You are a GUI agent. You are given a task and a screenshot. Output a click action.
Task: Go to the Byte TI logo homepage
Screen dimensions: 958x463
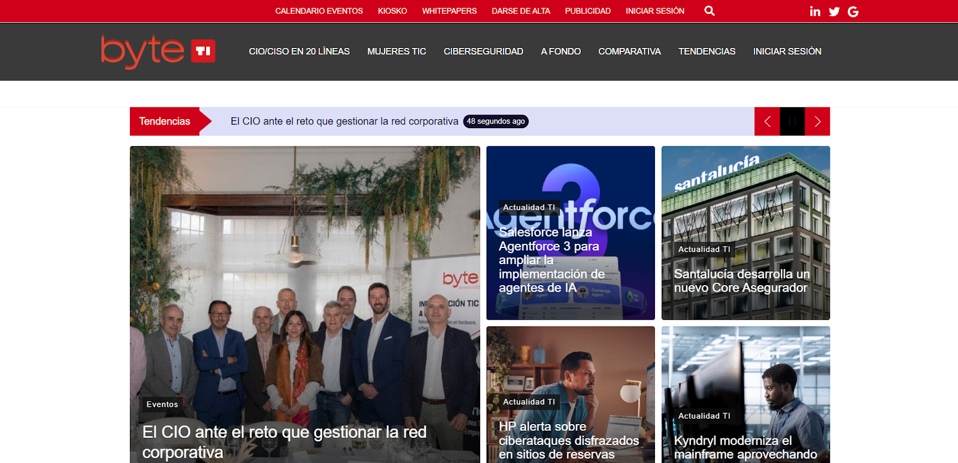click(x=158, y=52)
